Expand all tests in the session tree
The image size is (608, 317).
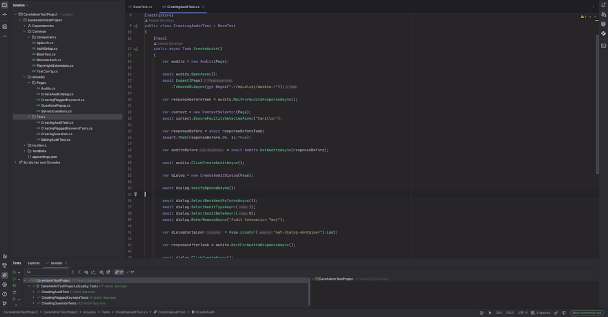point(72,272)
